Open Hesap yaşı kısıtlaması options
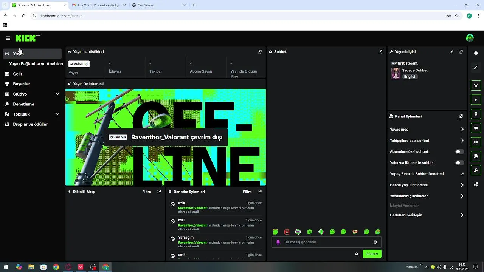This screenshot has width=484, height=272. coord(427,185)
